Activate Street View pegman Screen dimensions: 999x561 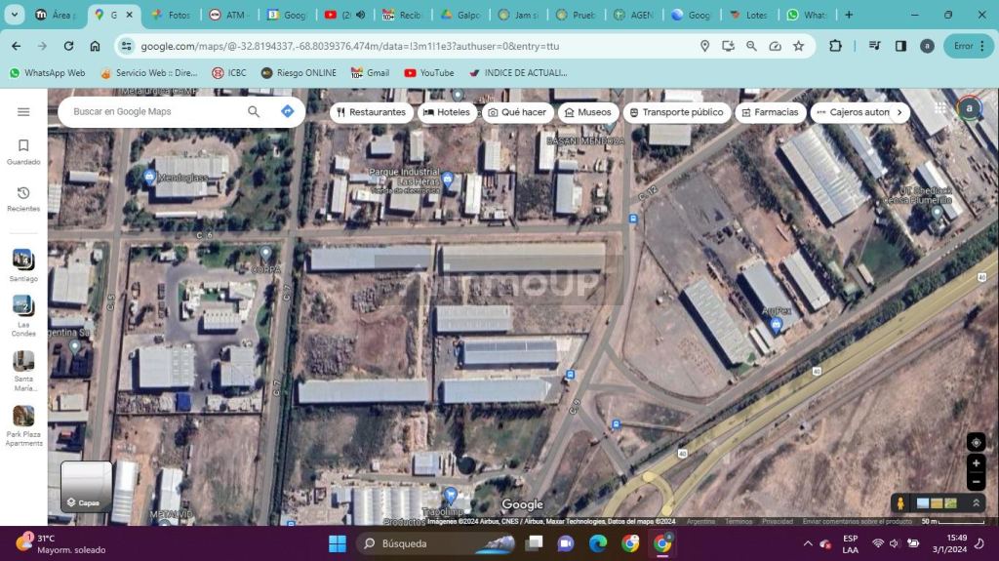pos(900,503)
